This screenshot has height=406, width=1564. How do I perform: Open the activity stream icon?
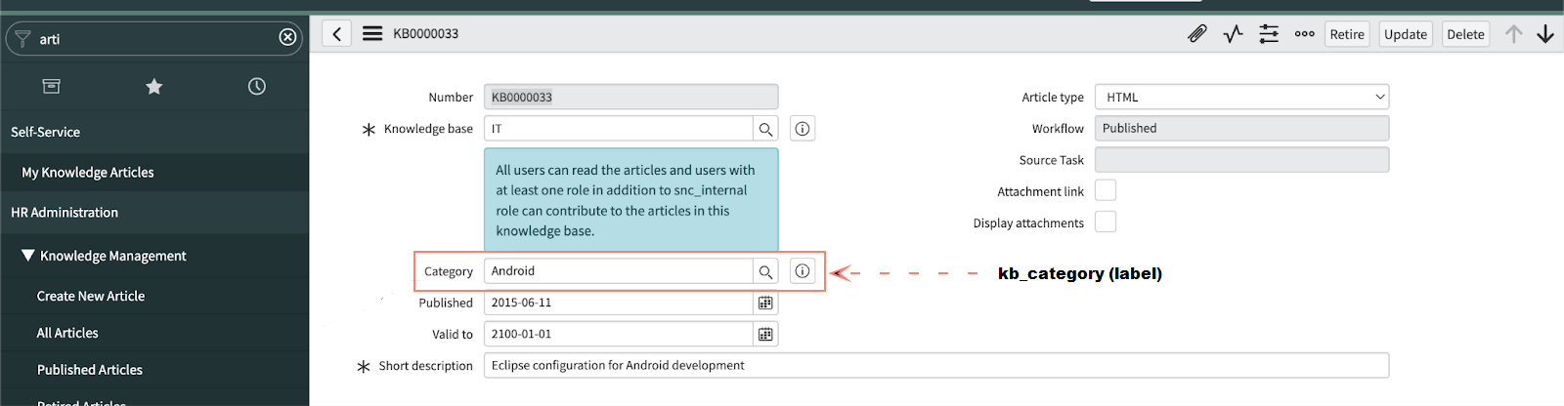pyautogui.click(x=1233, y=34)
